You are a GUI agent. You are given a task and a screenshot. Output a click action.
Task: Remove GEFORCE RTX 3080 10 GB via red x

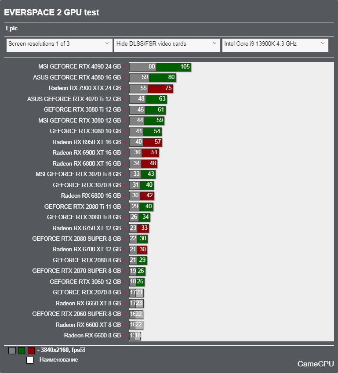point(124,131)
